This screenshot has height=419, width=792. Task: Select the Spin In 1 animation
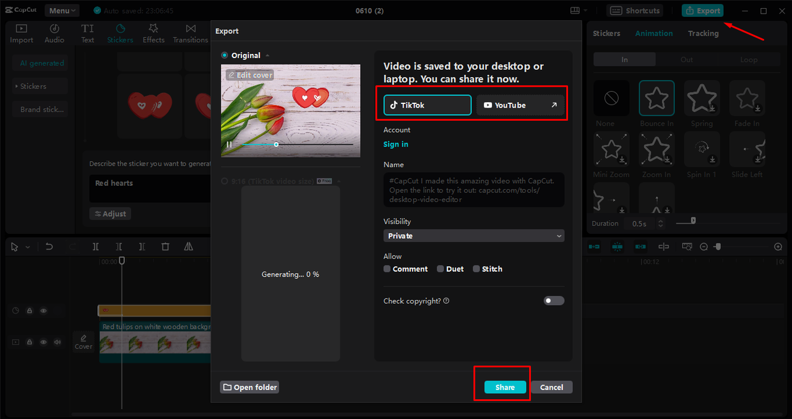[x=702, y=149]
